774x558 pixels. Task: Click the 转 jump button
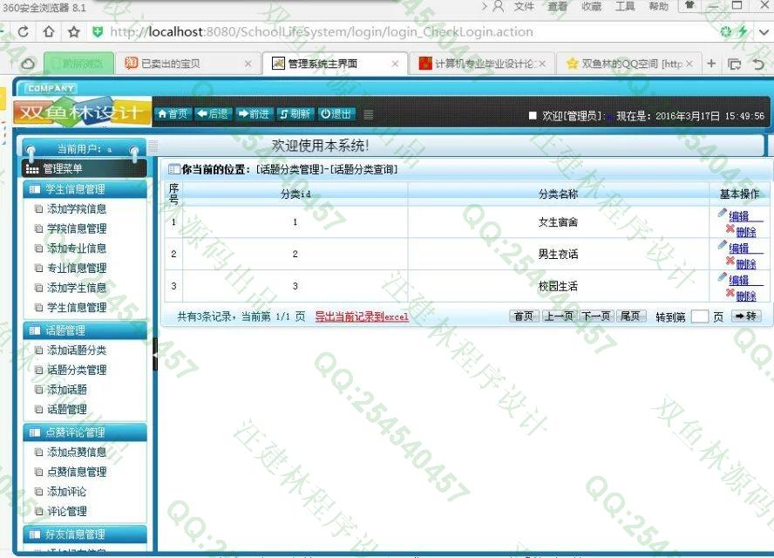tap(746, 316)
